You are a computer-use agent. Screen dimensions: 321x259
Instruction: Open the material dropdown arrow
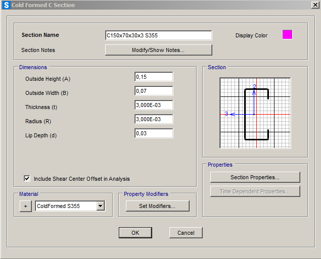(100, 206)
